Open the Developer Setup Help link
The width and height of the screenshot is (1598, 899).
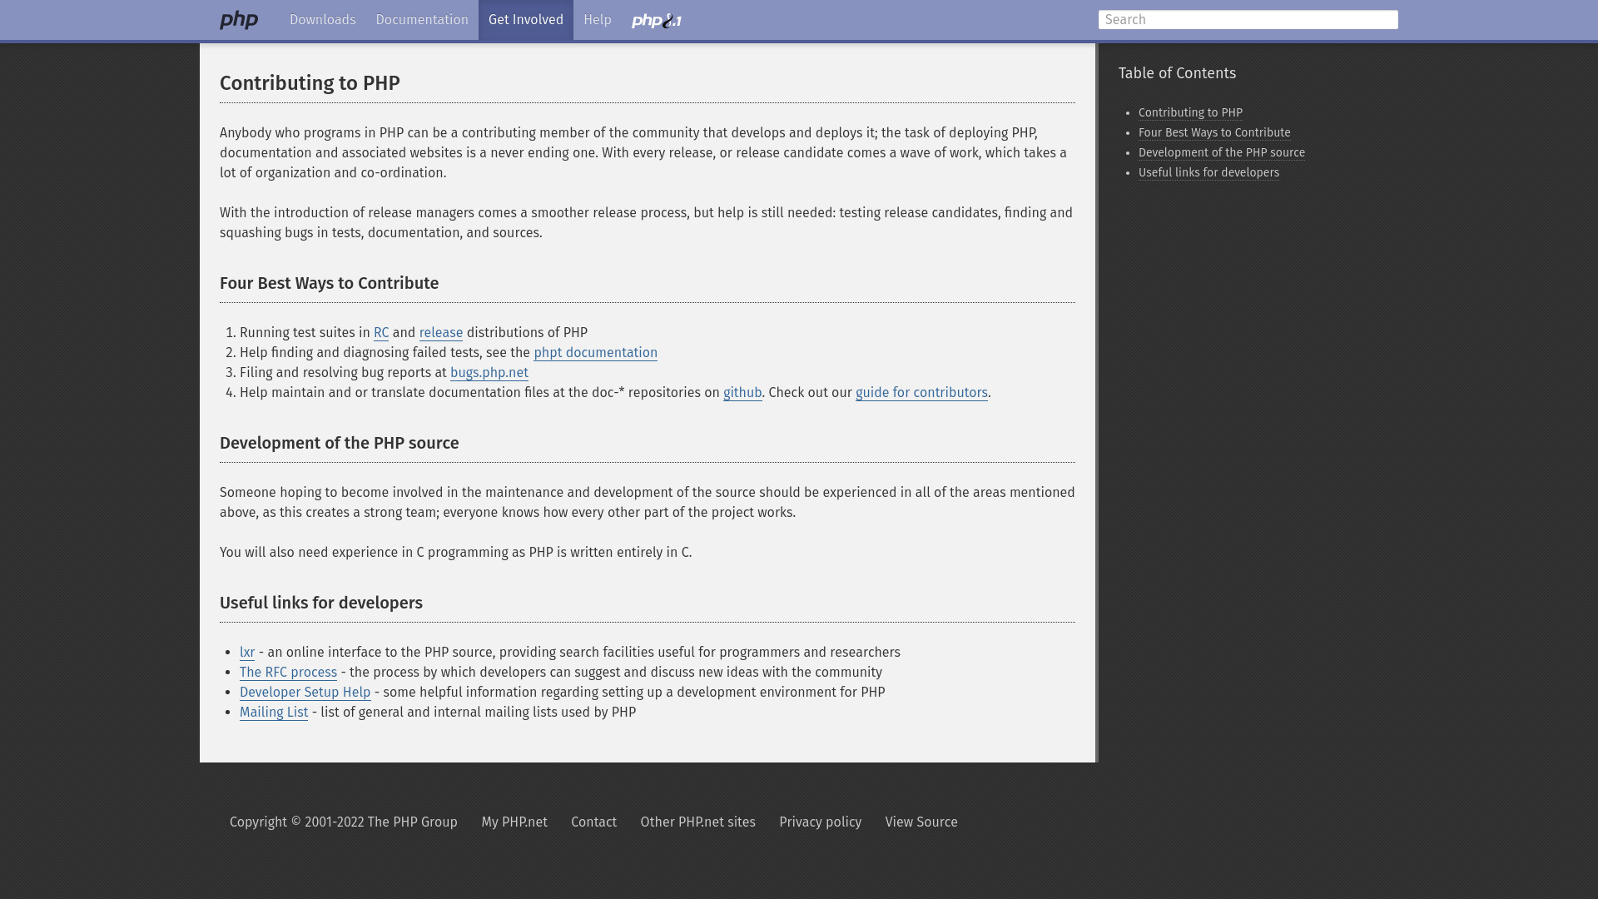pos(305,693)
